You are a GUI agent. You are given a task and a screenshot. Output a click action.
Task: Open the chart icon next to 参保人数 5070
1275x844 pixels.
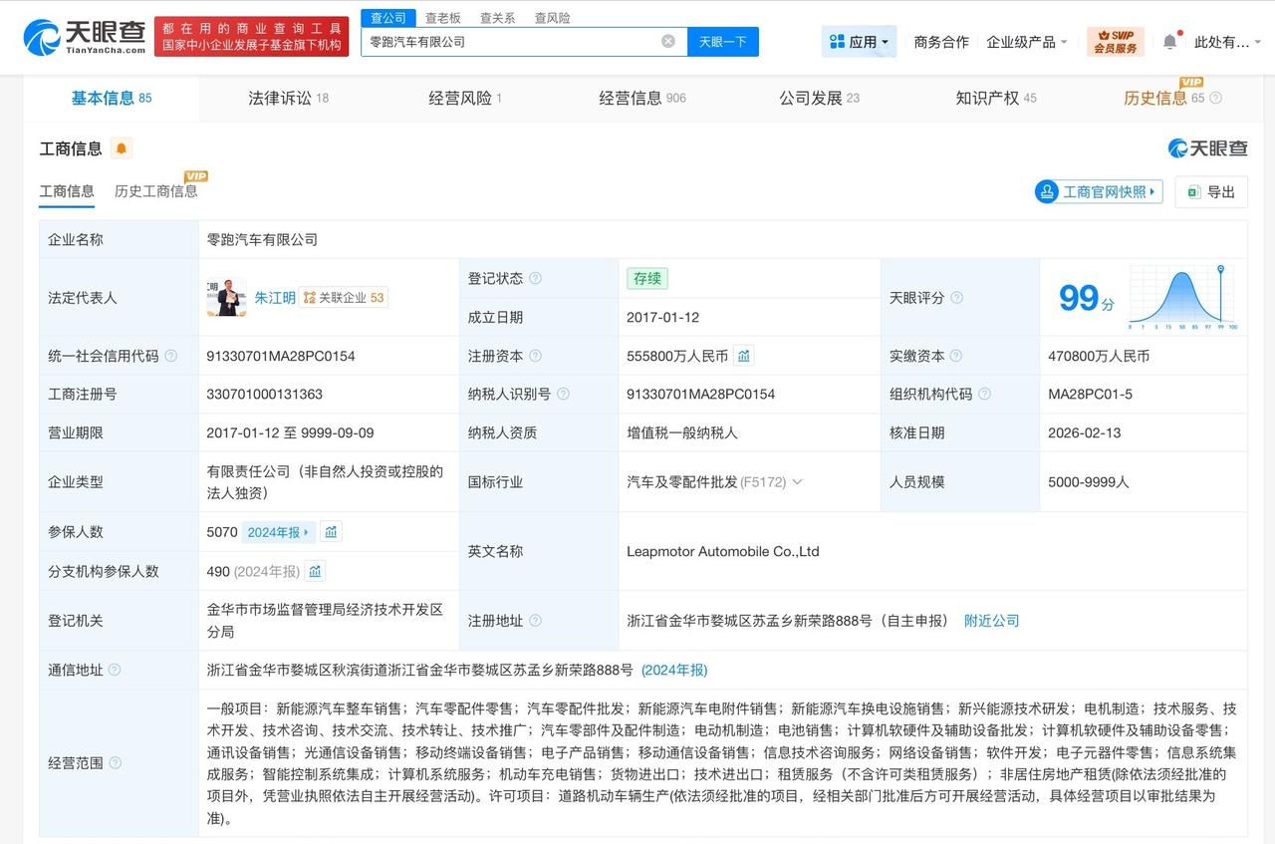[330, 532]
